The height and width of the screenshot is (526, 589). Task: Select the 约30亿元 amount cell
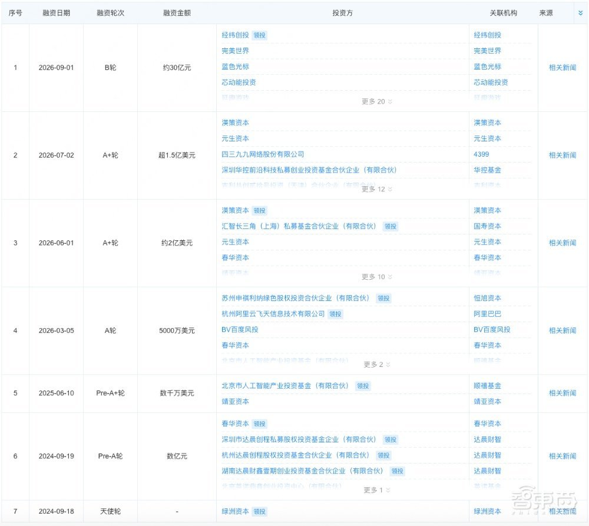(177, 68)
